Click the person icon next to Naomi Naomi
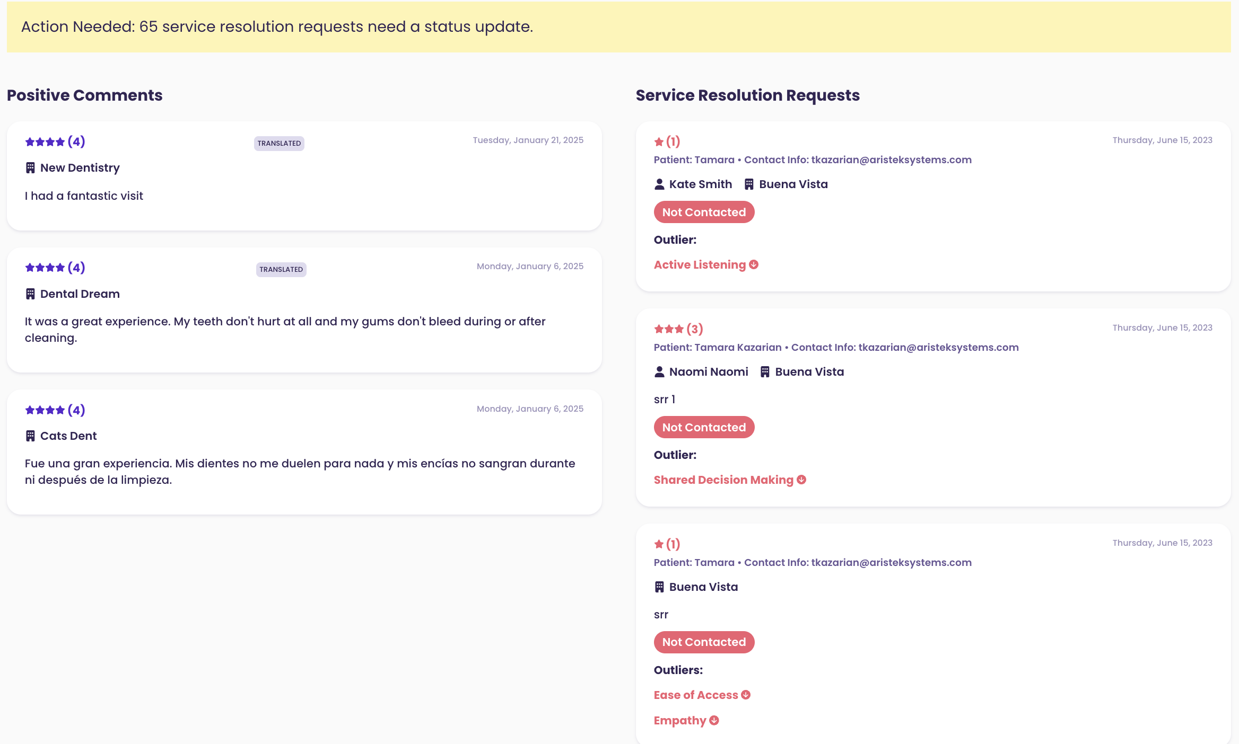 click(659, 372)
